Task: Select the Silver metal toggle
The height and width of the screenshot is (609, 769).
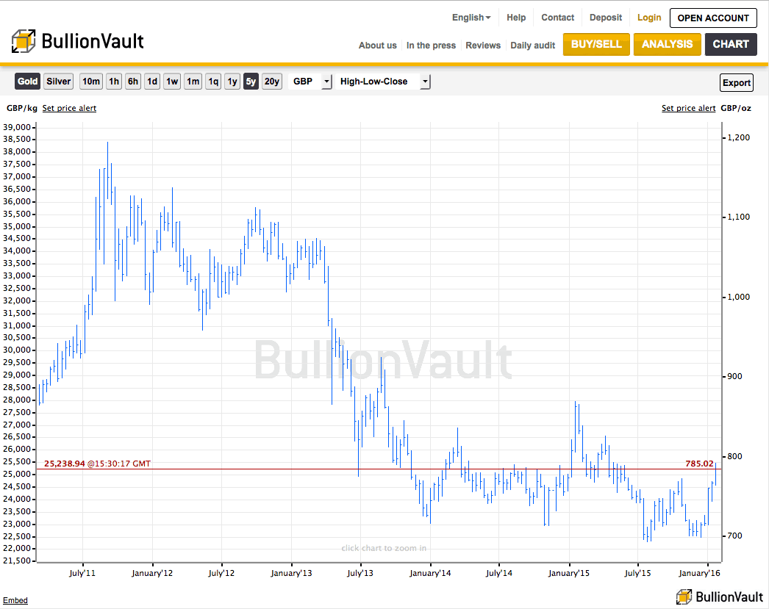Action: tap(58, 82)
